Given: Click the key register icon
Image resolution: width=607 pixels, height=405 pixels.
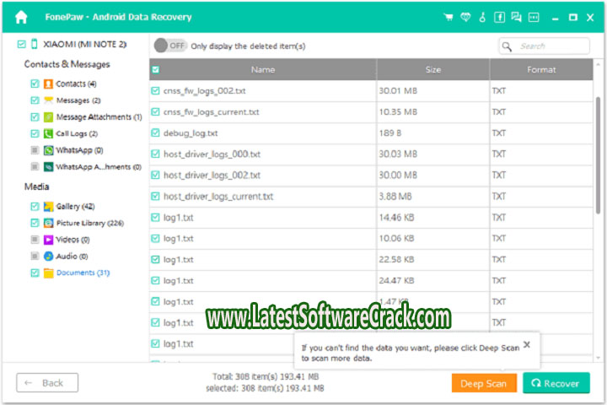Looking at the screenshot, I should point(482,17).
